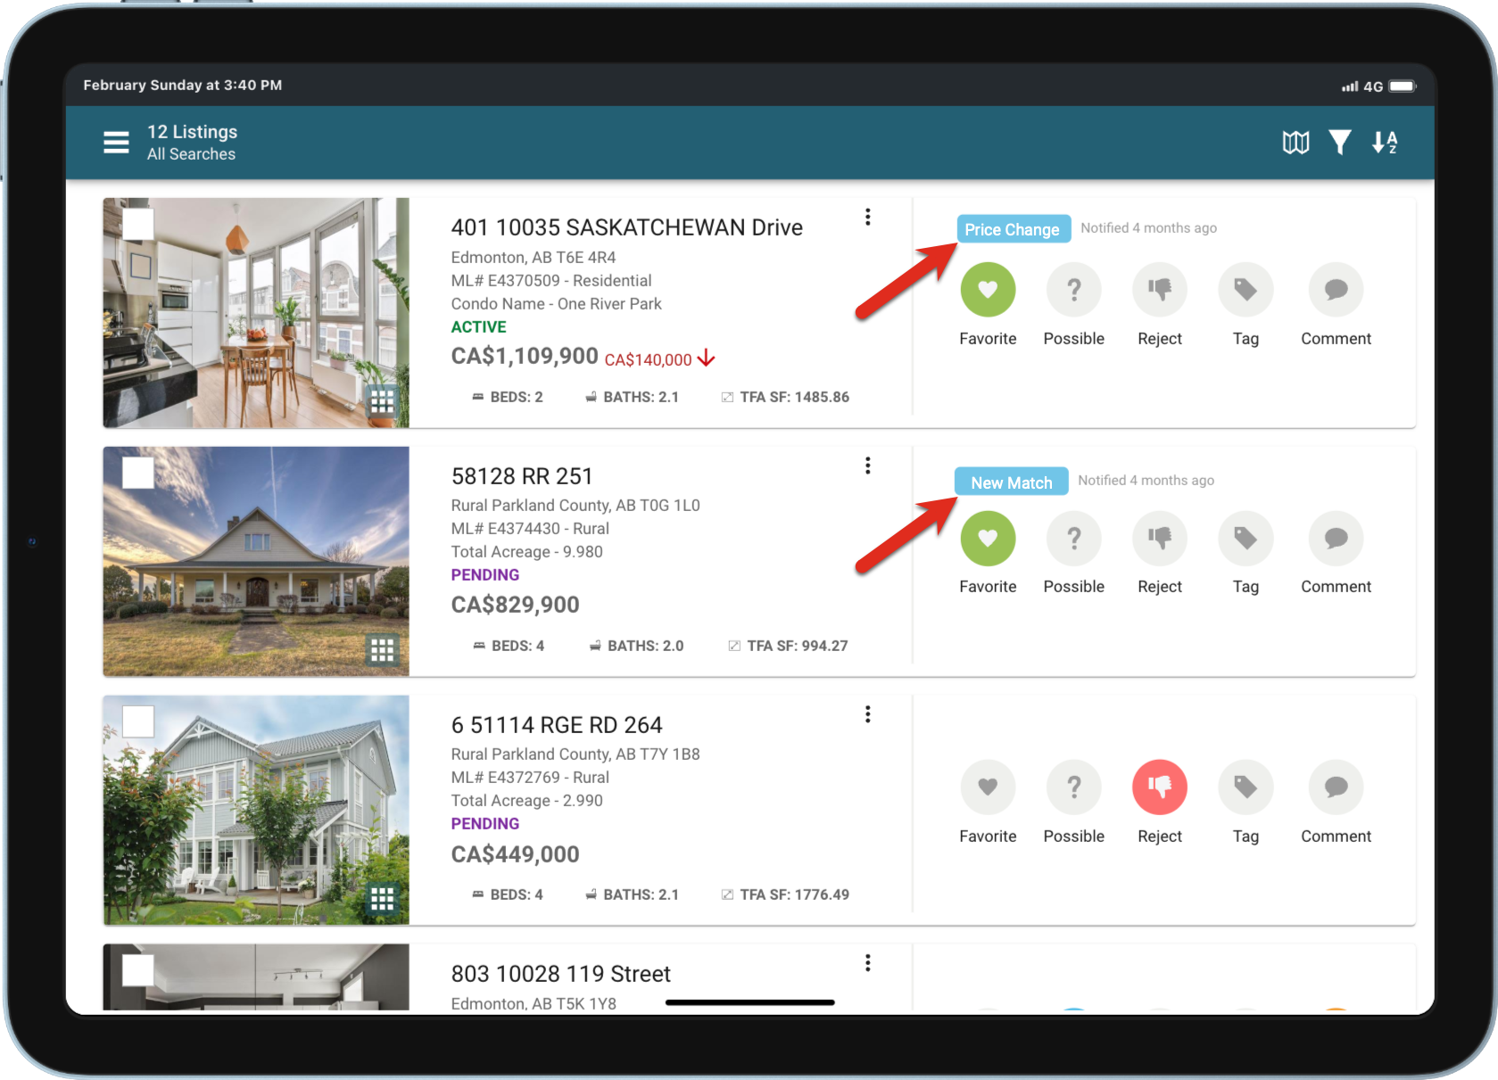Screen dimensions: 1498x1080
Task: Comment on the 58128 RR 251 listing
Action: tap(1336, 539)
